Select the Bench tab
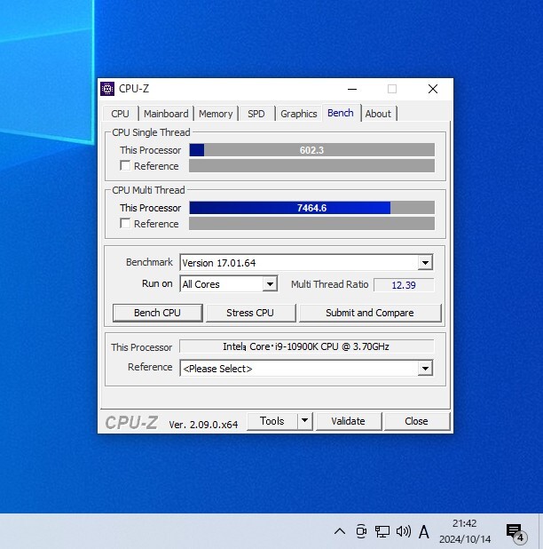Image resolution: width=543 pixels, height=549 pixels. coord(341,113)
